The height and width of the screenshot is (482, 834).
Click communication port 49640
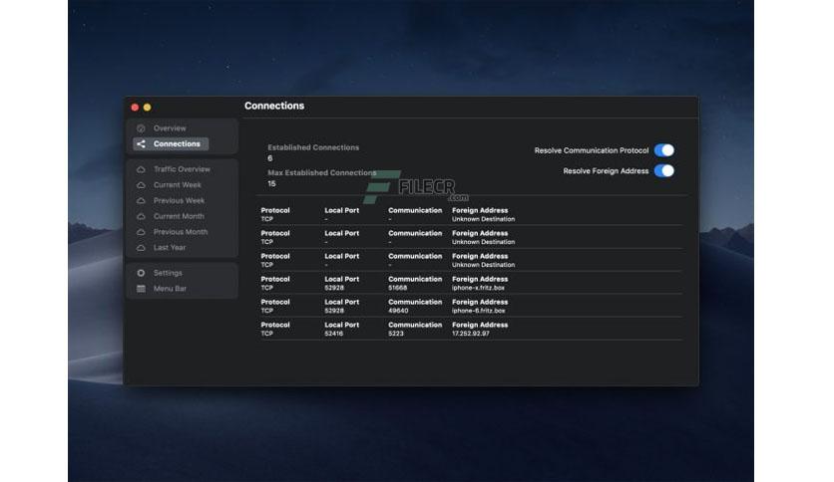point(398,311)
